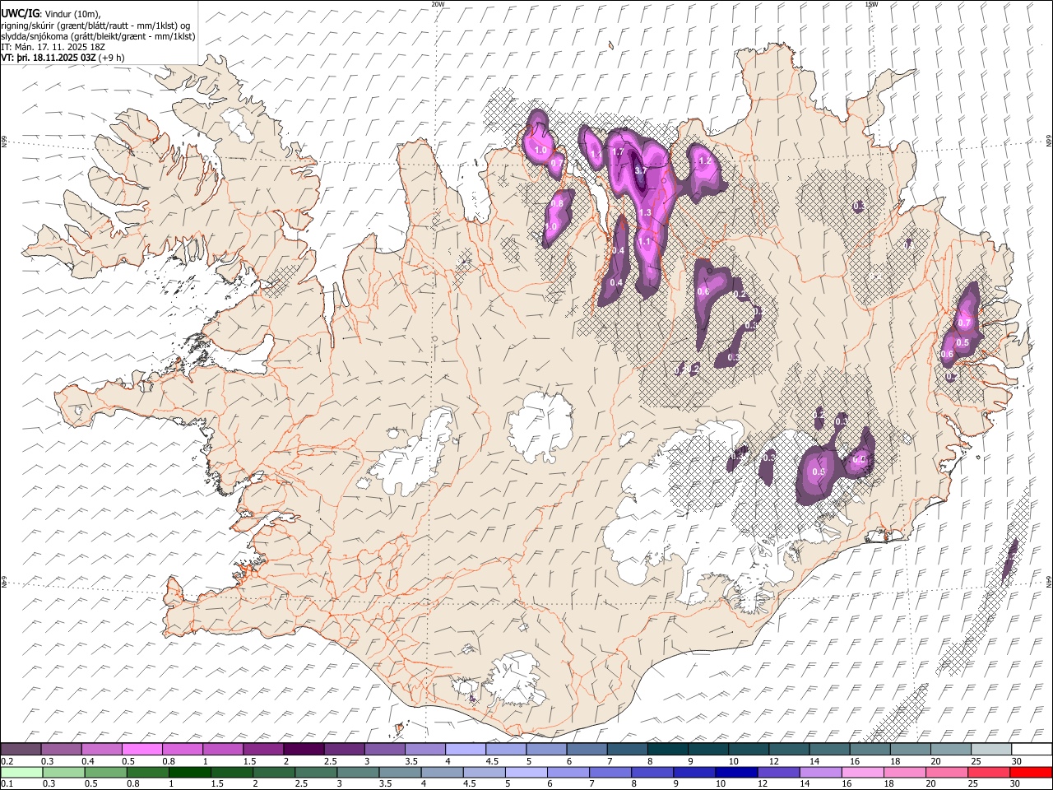Click top legend swatch between 3 and 3.5

pos(384,749)
